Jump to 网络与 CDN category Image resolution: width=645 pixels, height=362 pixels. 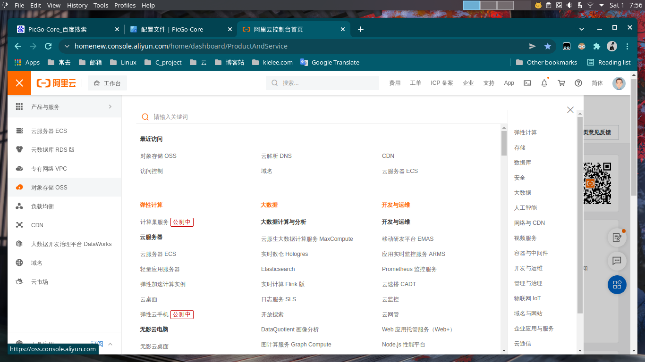(529, 223)
